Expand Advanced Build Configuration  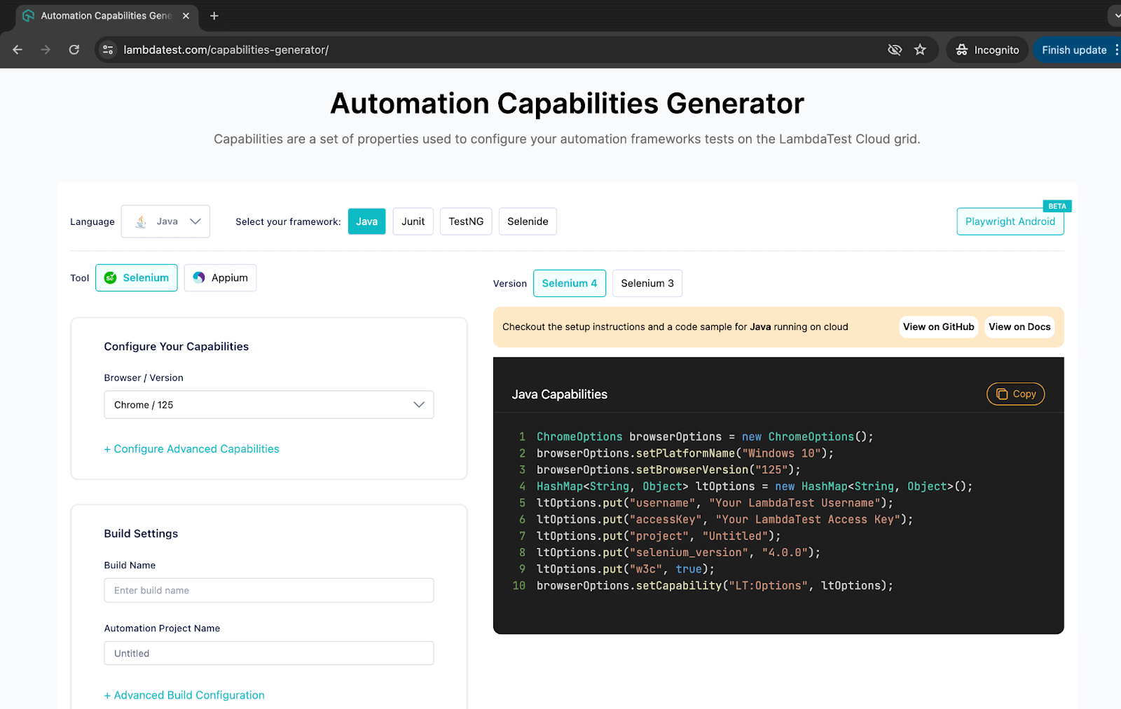pyautogui.click(x=184, y=695)
